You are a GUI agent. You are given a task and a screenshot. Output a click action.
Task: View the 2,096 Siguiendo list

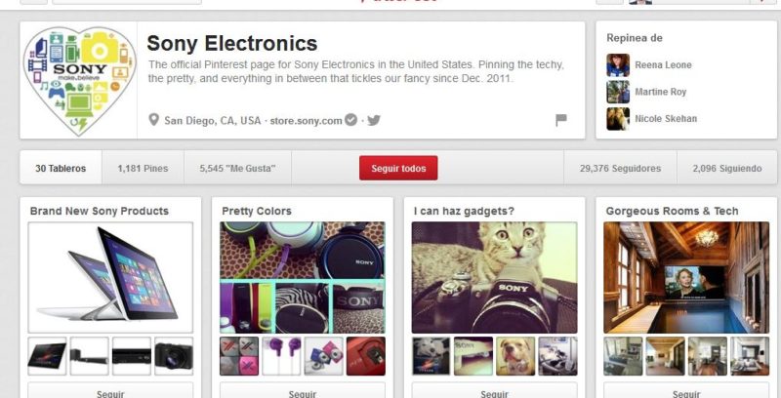tap(726, 168)
